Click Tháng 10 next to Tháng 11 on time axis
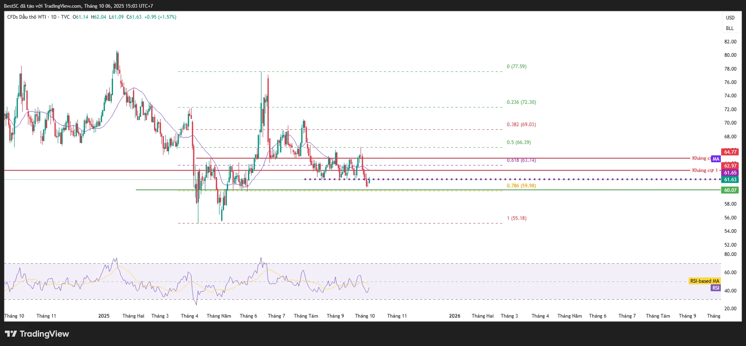 click(365, 316)
